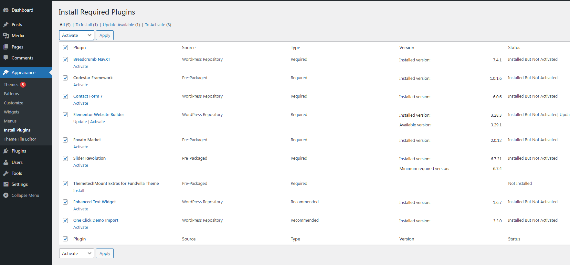Activate the One Click Demo Import plugin
The image size is (570, 265).
81,227
